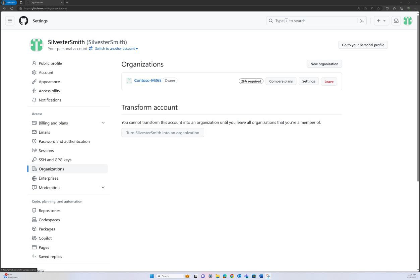Expand the Moderation section
Image resolution: width=420 pixels, height=280 pixels.
103,187
